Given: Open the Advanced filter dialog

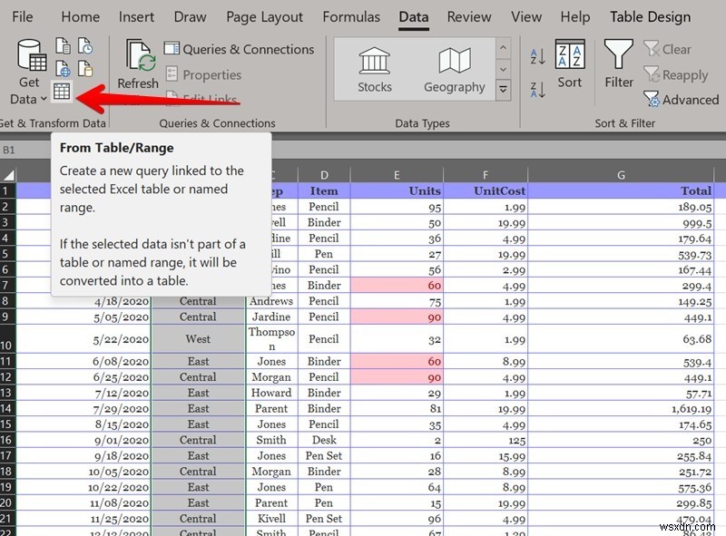Looking at the screenshot, I should click(x=680, y=100).
